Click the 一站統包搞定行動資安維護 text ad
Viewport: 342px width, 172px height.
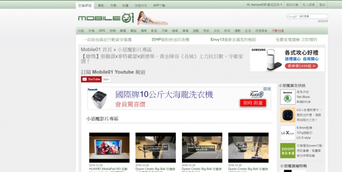[x=107, y=40]
